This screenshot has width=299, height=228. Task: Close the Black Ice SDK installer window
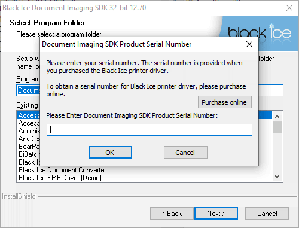coord(289,8)
